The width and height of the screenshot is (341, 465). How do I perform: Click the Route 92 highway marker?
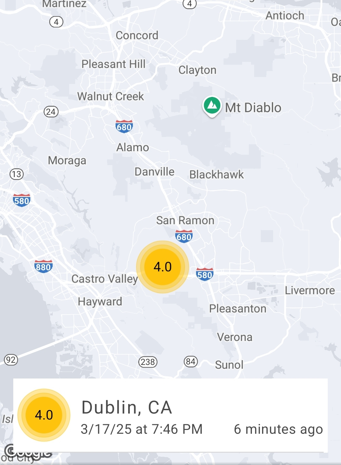pos(11,360)
